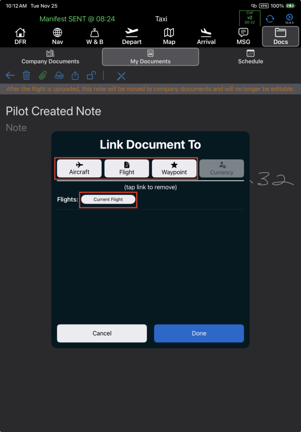Go to the Depart tab

coord(132,36)
